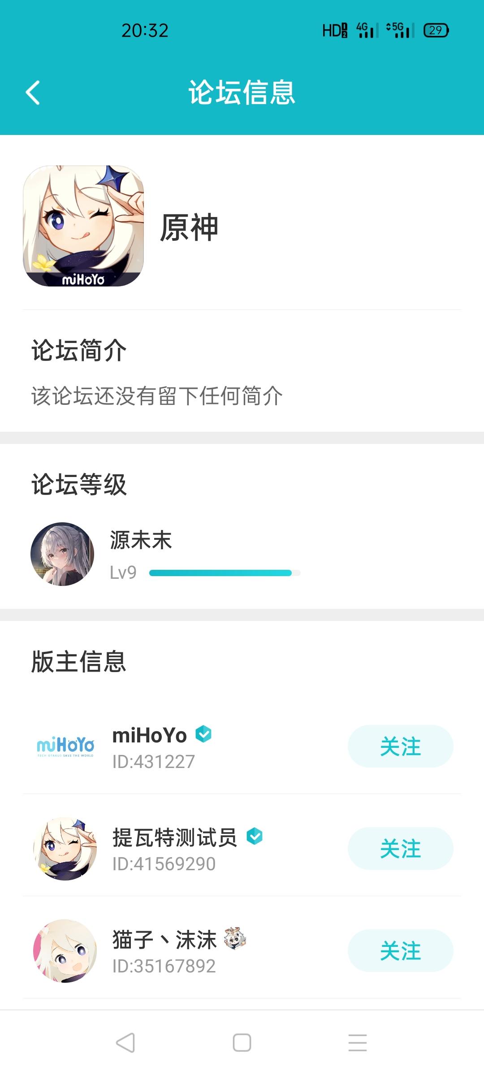Click the miHoYo logo avatar
The height and width of the screenshot is (1076, 484).
(x=65, y=746)
